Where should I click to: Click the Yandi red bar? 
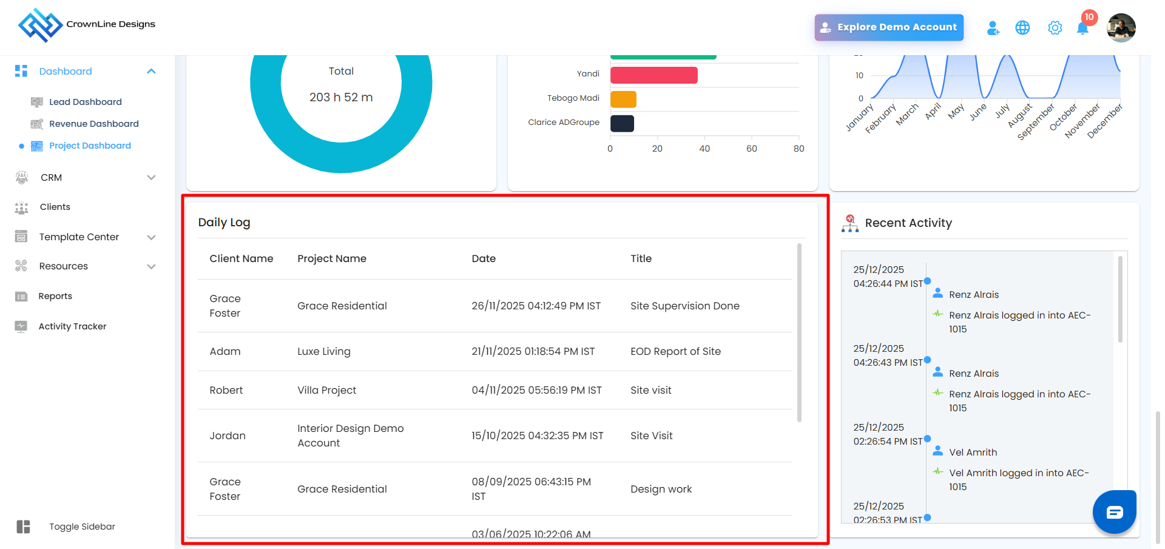[x=654, y=75]
